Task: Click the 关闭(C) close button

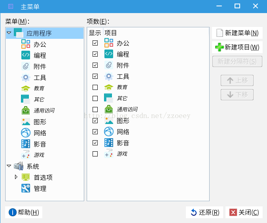Action: (244, 212)
